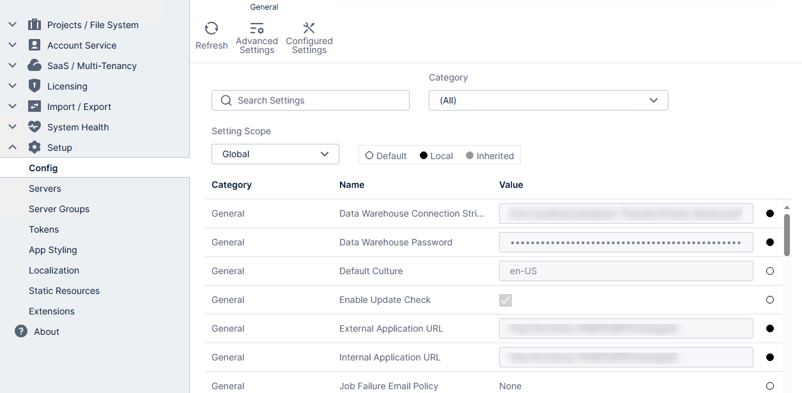802x393 pixels.
Task: Open the Setting Scope dropdown set to Global
Action: (x=275, y=154)
